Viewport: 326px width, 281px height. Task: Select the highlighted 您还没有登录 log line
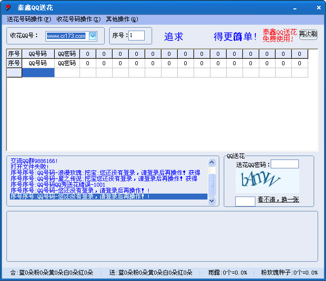[109, 197]
